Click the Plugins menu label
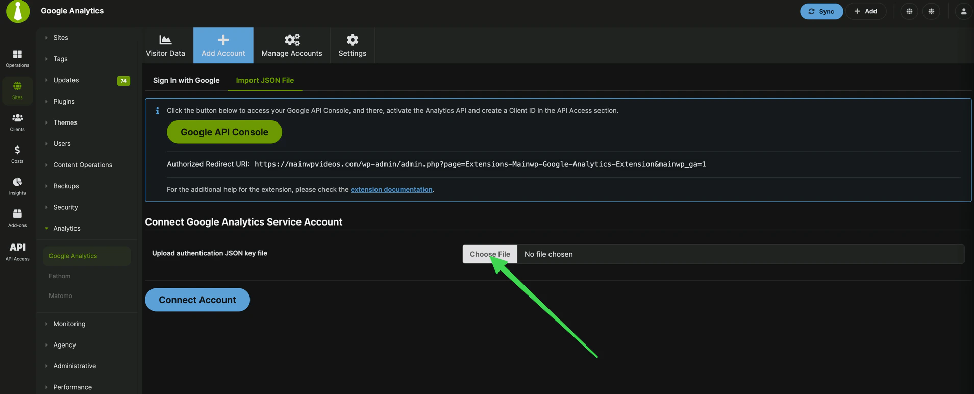 (x=64, y=102)
